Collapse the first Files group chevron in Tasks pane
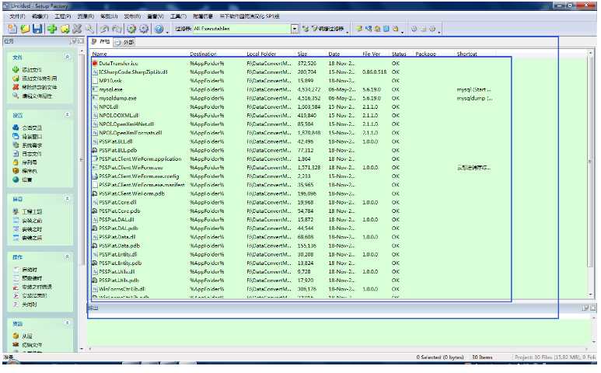This screenshot has width=601, height=373. click(x=67, y=57)
